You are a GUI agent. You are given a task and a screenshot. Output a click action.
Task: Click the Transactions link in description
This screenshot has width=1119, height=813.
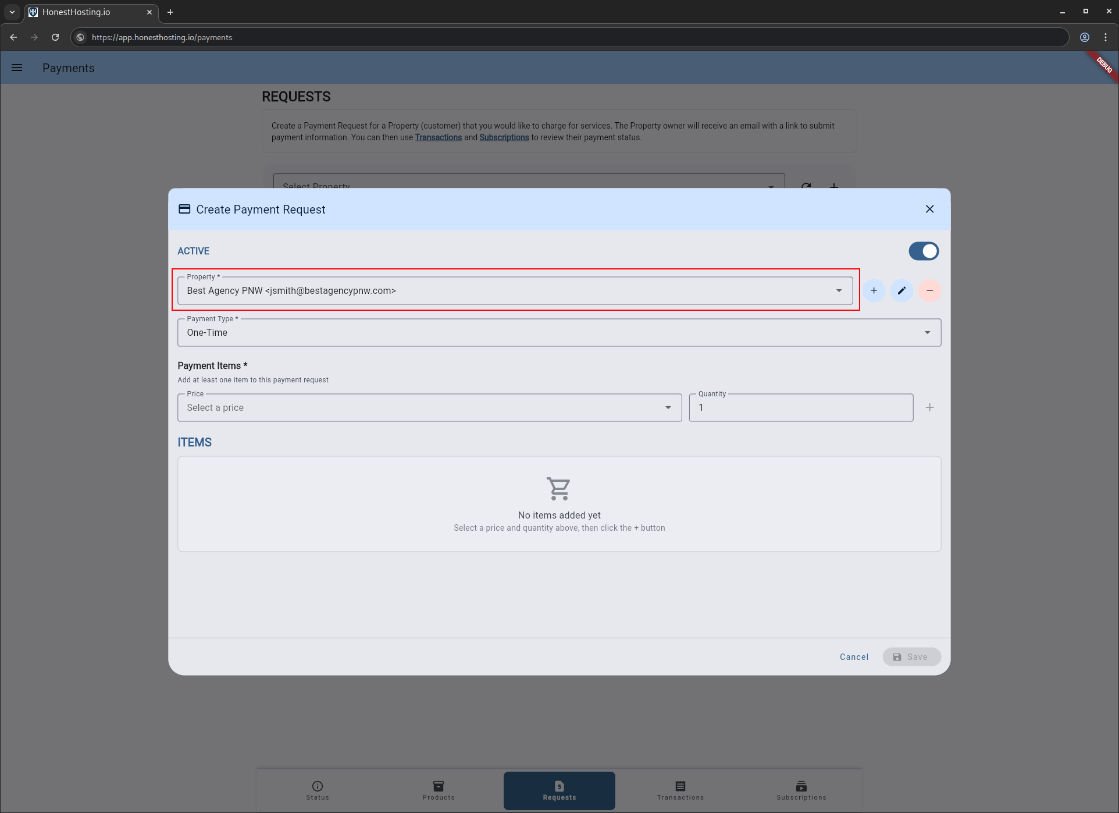click(438, 137)
